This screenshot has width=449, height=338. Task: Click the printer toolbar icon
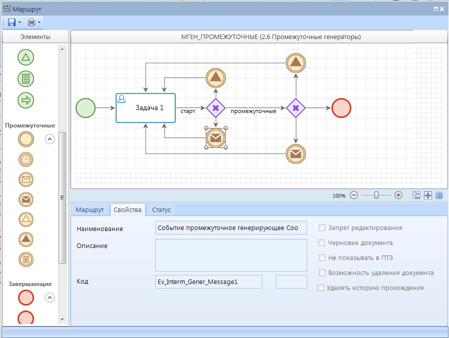[x=32, y=22]
